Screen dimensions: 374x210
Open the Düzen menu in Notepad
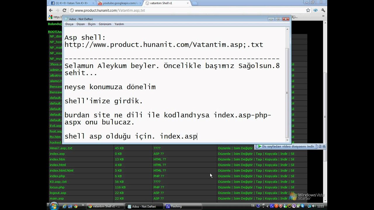pyautogui.click(x=81, y=24)
